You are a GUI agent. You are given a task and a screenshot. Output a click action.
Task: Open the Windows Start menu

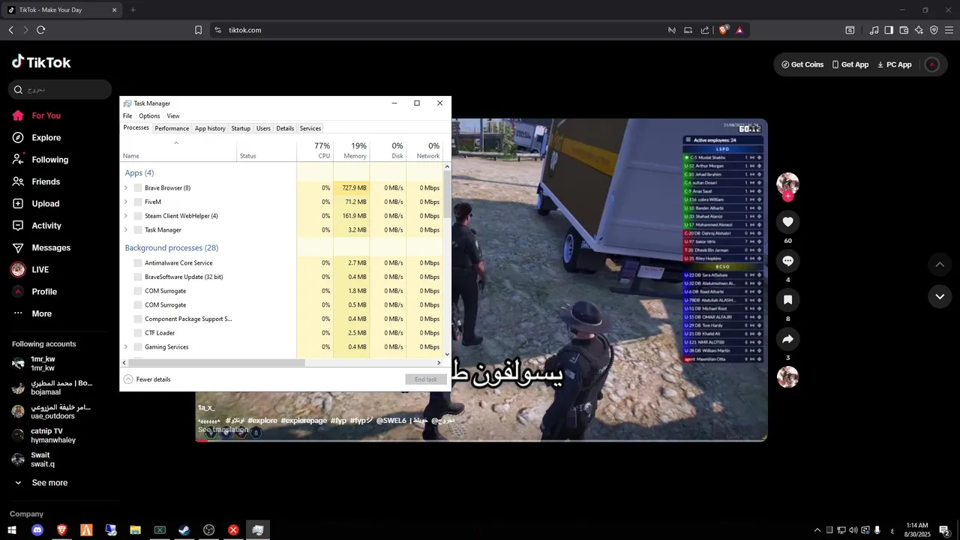(x=12, y=530)
